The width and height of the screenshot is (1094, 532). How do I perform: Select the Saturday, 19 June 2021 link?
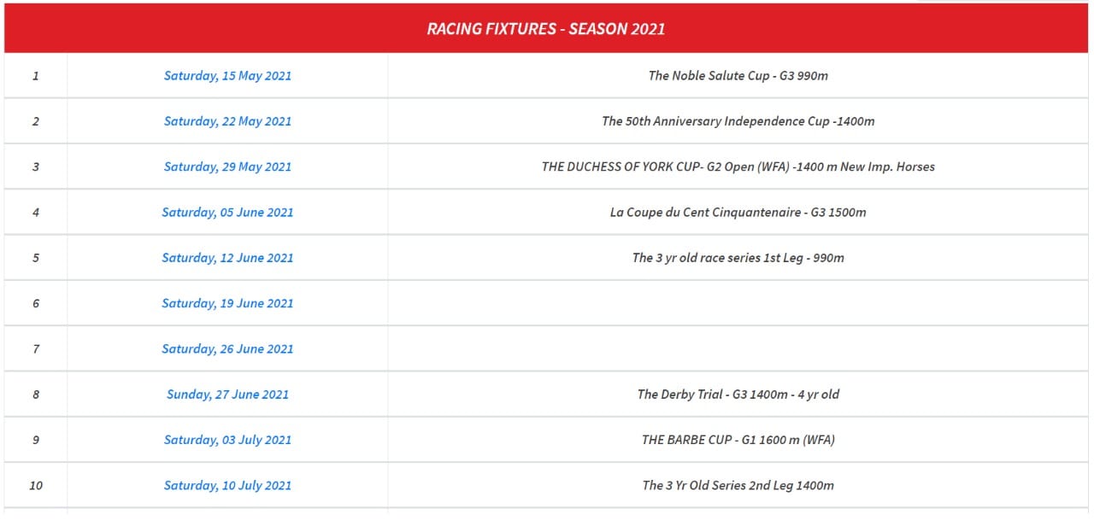coord(227,303)
